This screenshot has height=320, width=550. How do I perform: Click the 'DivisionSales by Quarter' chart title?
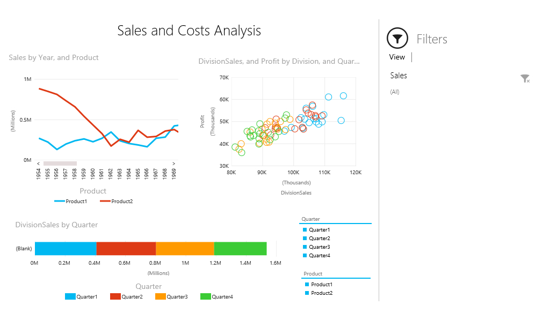coord(56,225)
